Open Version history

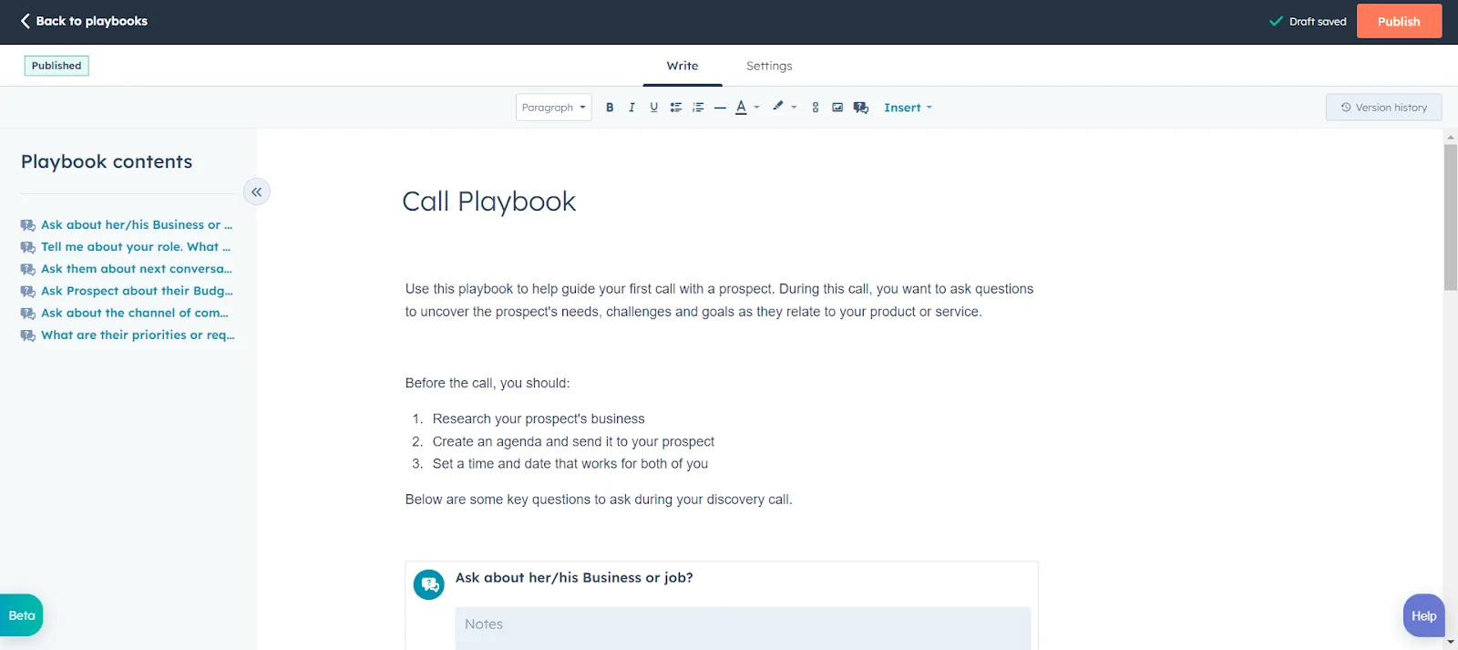(1383, 108)
